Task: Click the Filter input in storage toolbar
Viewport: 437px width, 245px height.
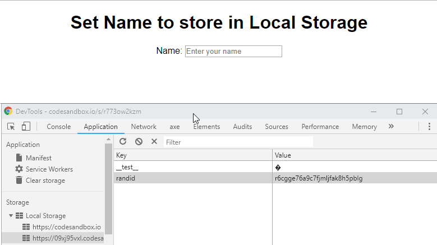Action: tap(238, 142)
